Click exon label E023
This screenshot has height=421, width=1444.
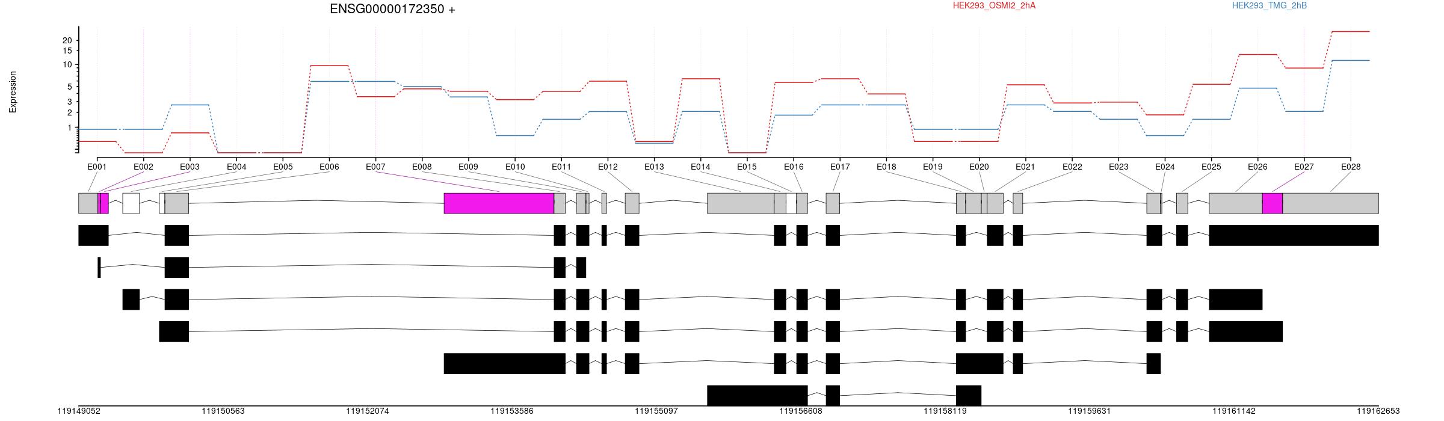(x=1118, y=167)
